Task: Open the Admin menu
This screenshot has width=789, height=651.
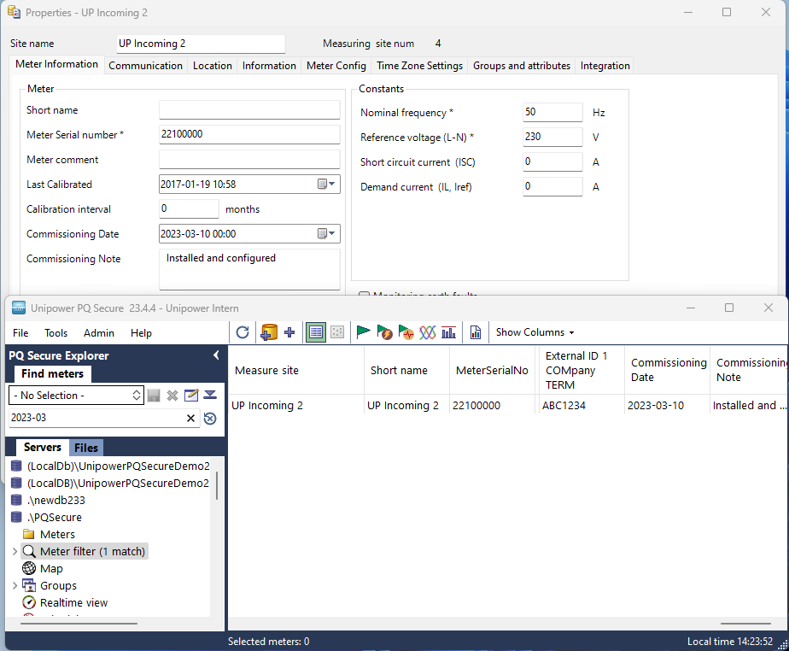Action: pos(99,333)
